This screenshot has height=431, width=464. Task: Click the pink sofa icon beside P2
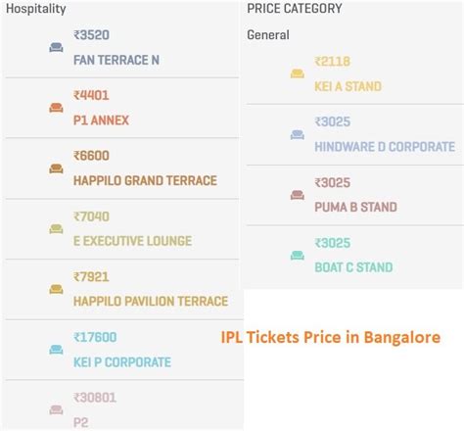[56, 409]
